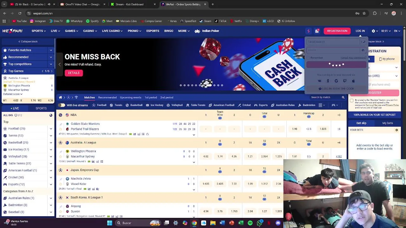
Task: Add Macarthur Sydney match to favorites star
Action: click(x=60, y=156)
